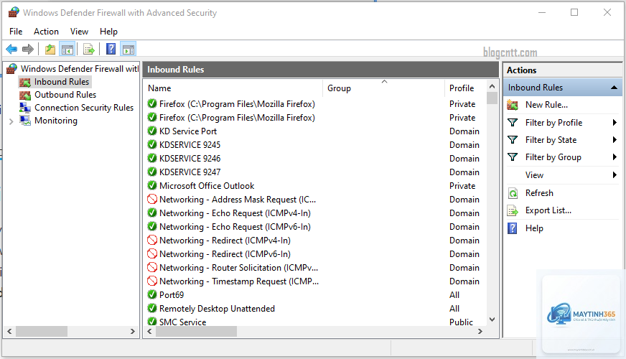
Task: Collapse the Inbound Rules actions section
Action: (614, 88)
